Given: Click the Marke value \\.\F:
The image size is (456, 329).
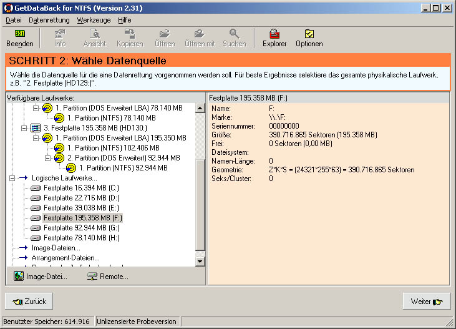Looking at the screenshot, I should pos(277,117).
